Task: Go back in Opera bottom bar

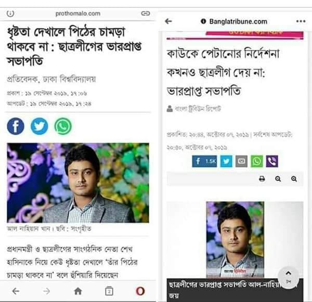Action: (16, 291)
